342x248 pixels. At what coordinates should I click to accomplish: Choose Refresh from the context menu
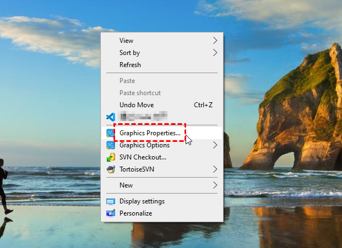point(162,65)
